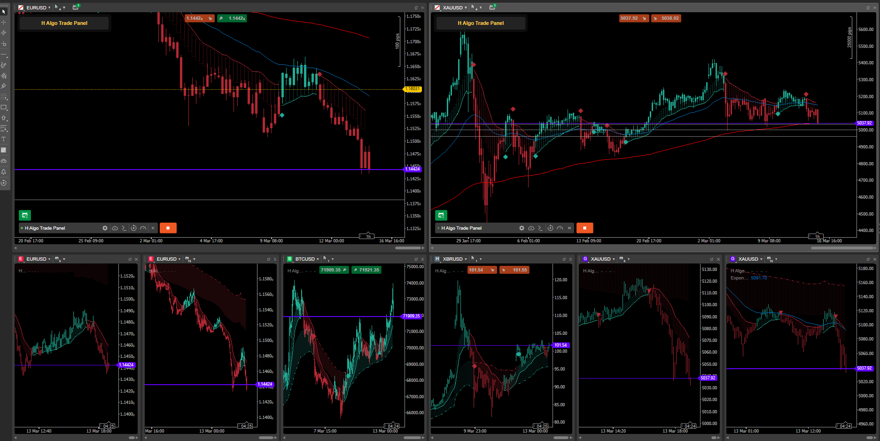Viewport: 880px width, 441px height.
Task: Click the 5037.92 sell price button on XAUUSD
Action: click(x=633, y=18)
